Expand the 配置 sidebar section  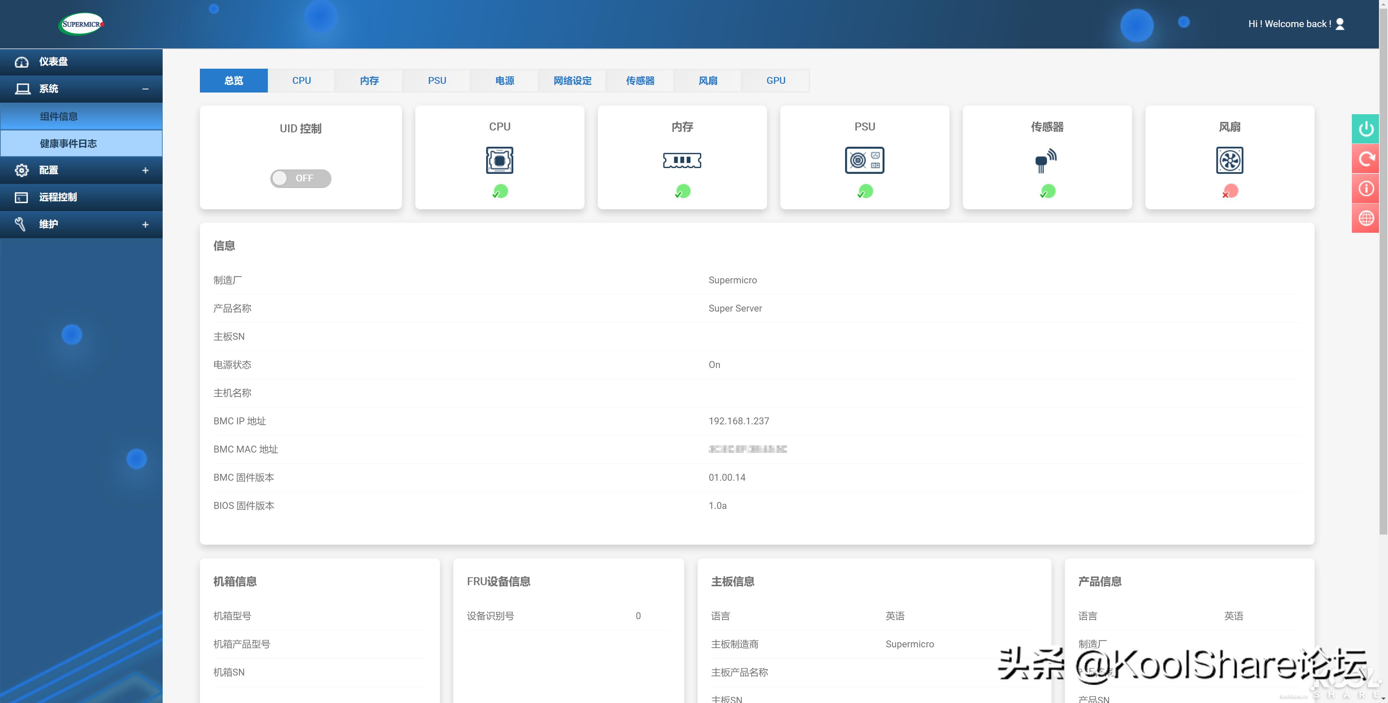pos(145,170)
